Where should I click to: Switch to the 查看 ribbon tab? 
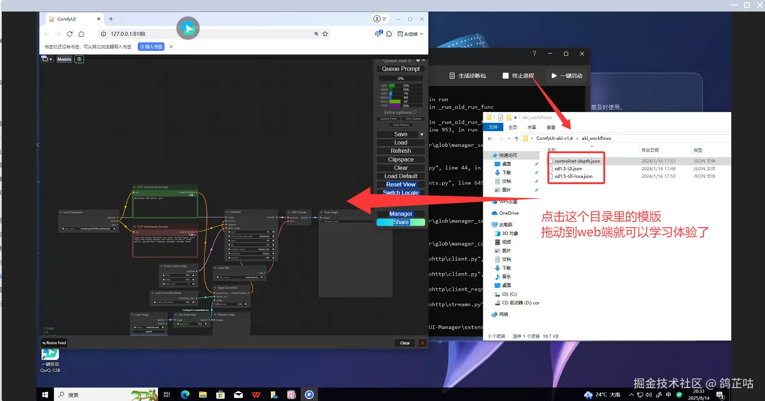(x=551, y=127)
